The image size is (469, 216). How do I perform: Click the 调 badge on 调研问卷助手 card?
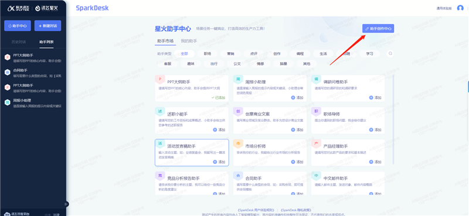coord(316,79)
